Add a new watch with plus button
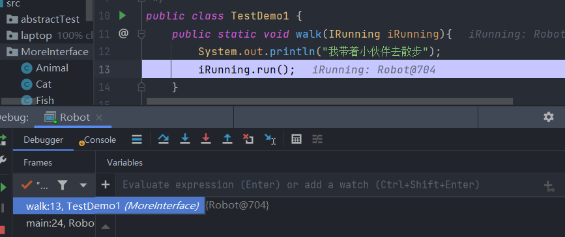 (105, 185)
